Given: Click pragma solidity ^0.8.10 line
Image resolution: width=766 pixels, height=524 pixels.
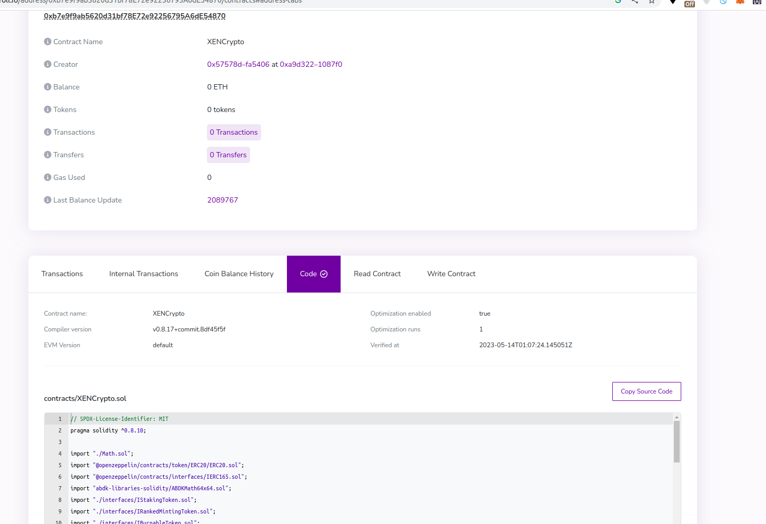Looking at the screenshot, I should pos(108,430).
